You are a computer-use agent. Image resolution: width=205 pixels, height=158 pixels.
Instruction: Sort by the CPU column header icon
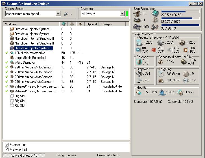tap(64, 24)
